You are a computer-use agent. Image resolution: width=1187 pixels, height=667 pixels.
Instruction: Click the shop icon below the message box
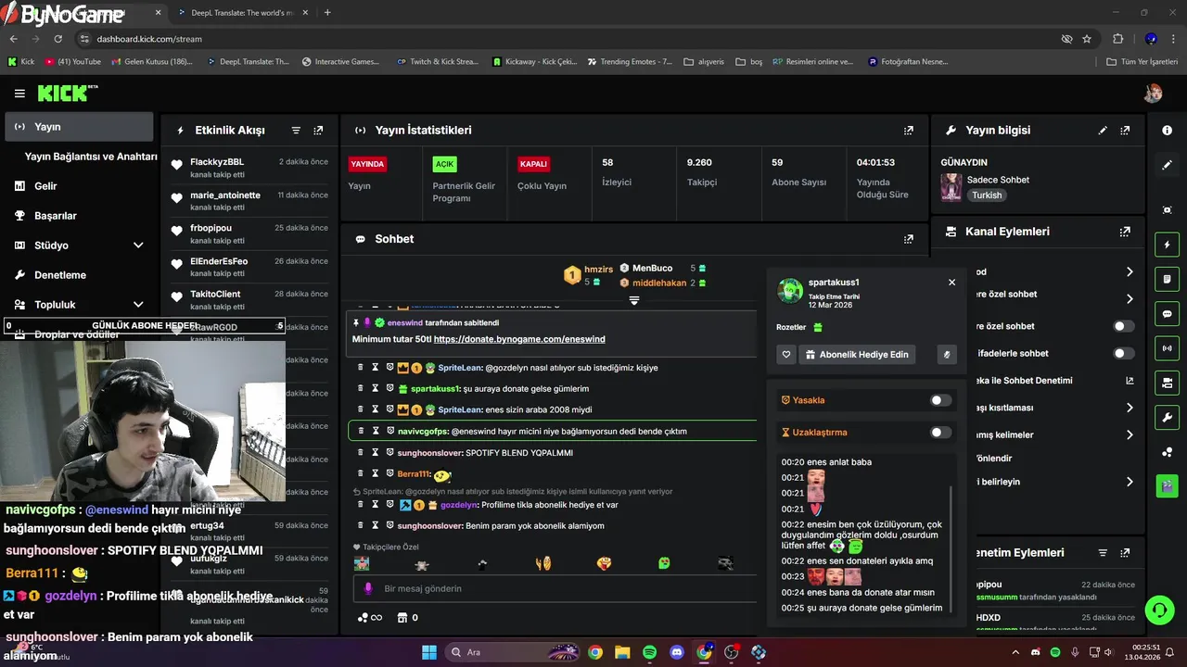pyautogui.click(x=402, y=618)
